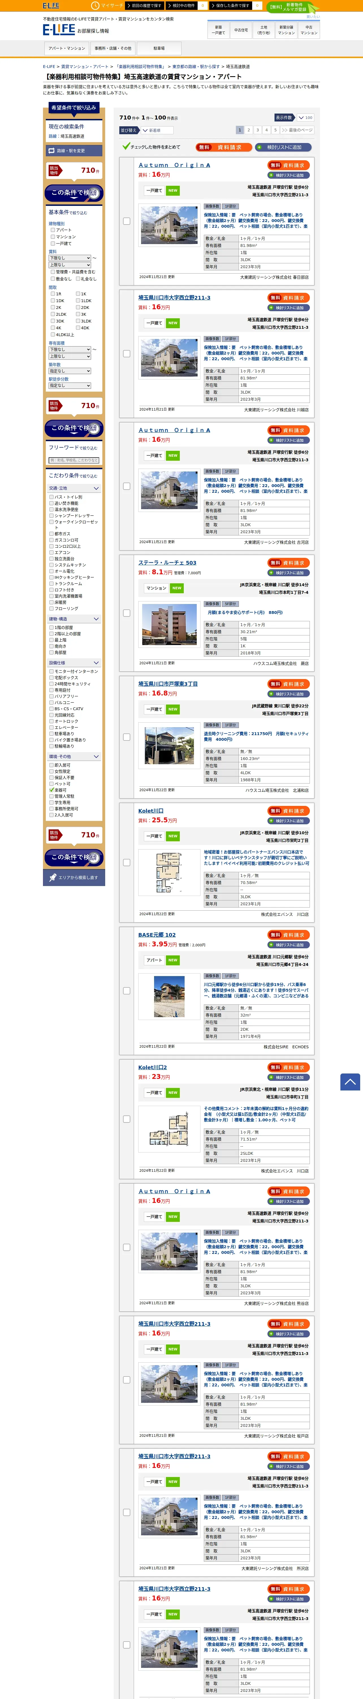Open 築年数 指定なし dropdown

(x=70, y=371)
